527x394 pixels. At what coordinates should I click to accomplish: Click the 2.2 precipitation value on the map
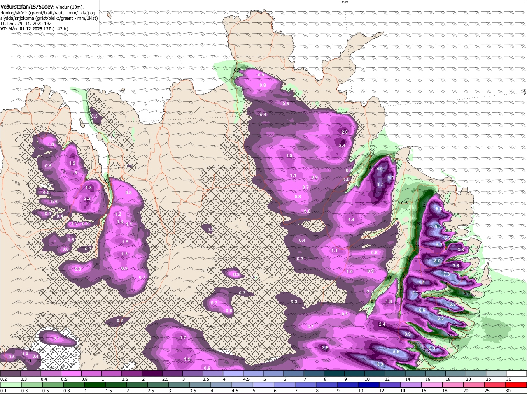point(87,198)
